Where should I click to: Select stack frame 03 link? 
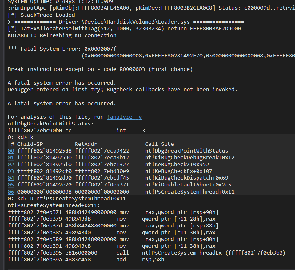pos(11,171)
